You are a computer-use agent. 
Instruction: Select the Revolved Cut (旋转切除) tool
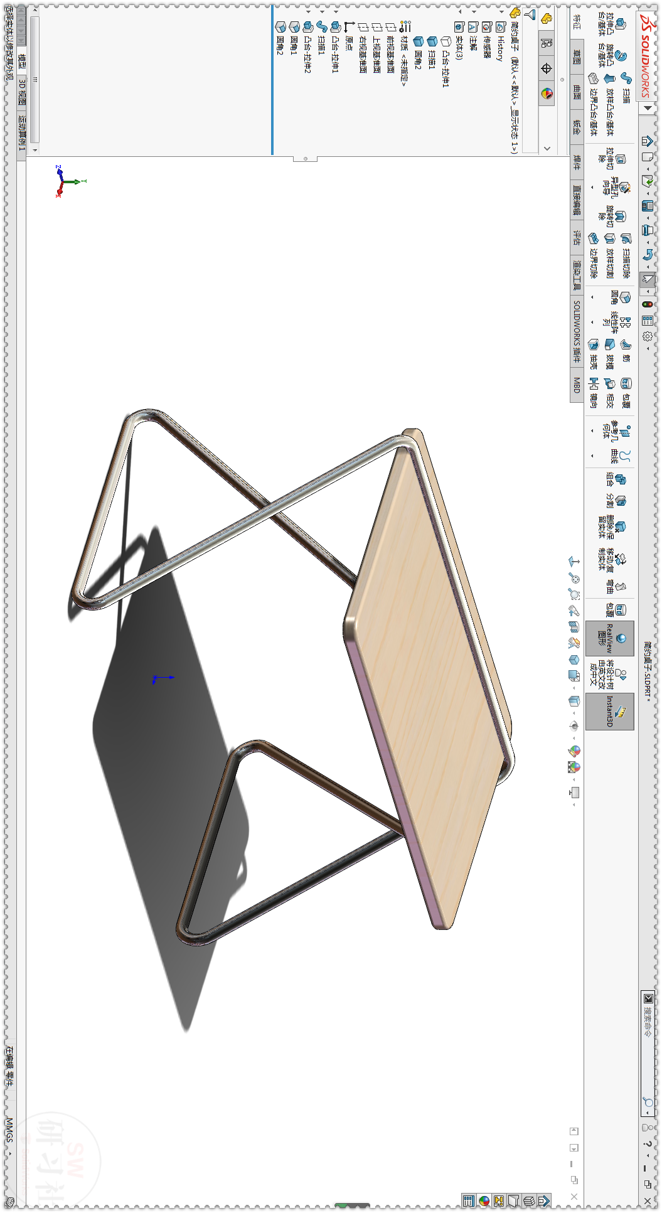(612, 216)
